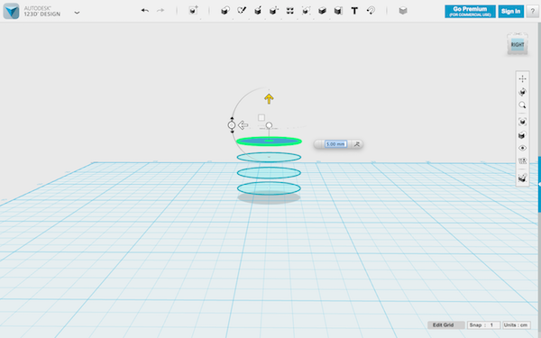Image resolution: width=541 pixels, height=338 pixels.
Task: Select the green highlighted top circle
Action: coord(269,142)
